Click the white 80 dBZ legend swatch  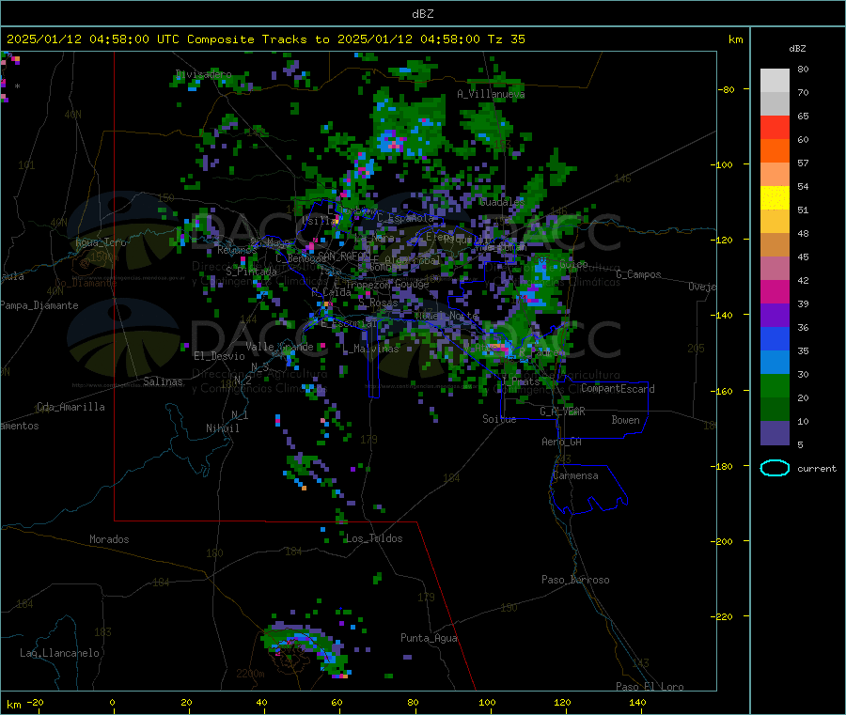pyautogui.click(x=775, y=81)
